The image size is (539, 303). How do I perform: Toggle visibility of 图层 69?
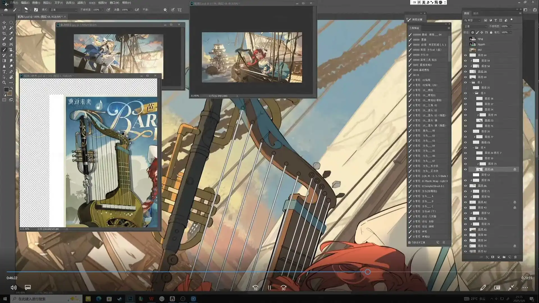point(465,77)
